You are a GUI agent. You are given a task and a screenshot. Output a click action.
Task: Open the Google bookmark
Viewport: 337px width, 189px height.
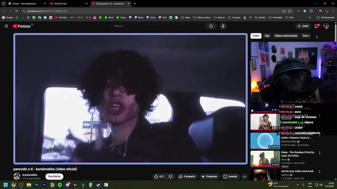pyautogui.click(x=7, y=18)
